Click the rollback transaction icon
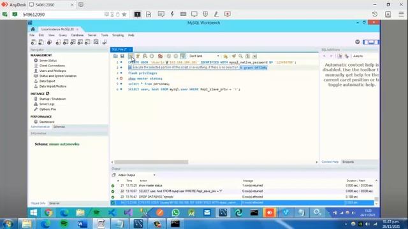408x229 pixels. (x=176, y=56)
